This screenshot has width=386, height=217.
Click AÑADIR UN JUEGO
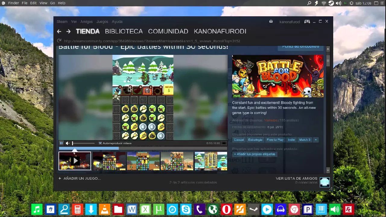80,178
